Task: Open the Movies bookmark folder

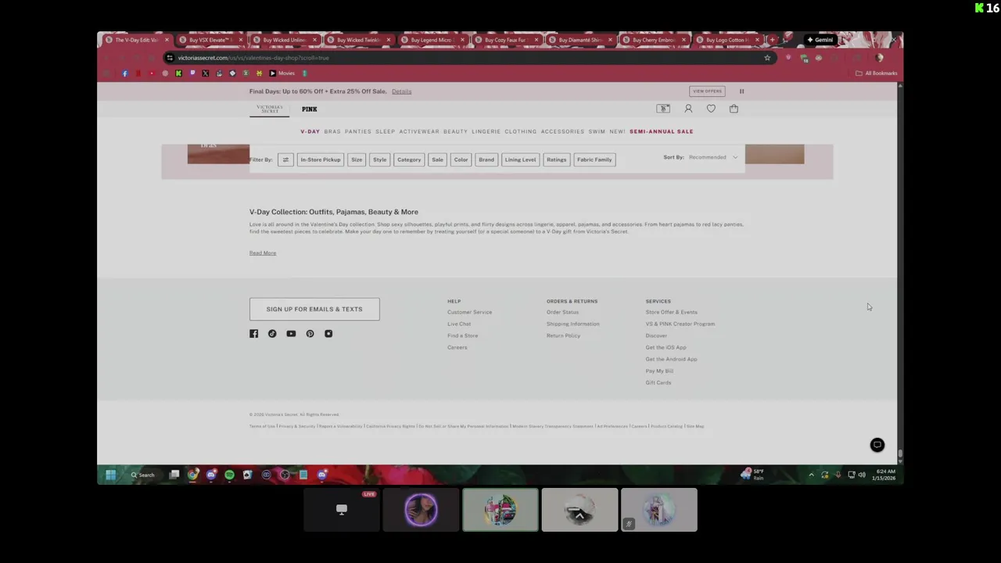Action: point(282,74)
